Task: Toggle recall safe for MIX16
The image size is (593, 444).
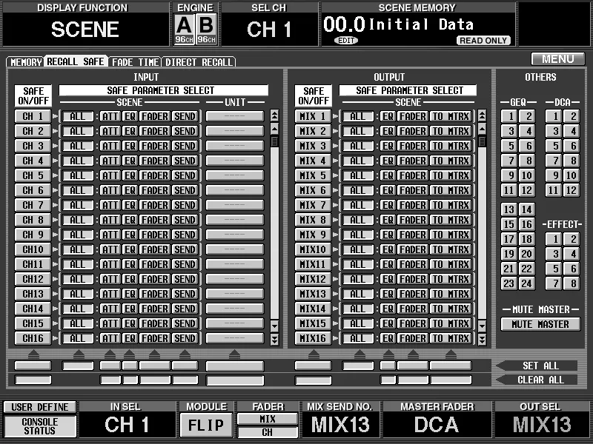Action: pos(313,338)
